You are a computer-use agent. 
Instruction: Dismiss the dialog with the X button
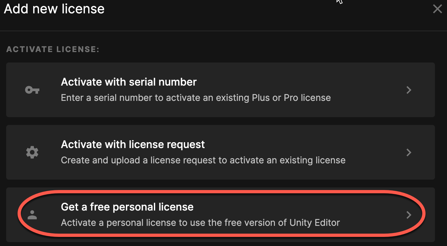coord(437,9)
